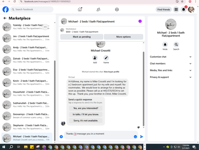Screen dimensions: 199x150
Task: Select the Michael apartment conversation
Action: click(27, 138)
